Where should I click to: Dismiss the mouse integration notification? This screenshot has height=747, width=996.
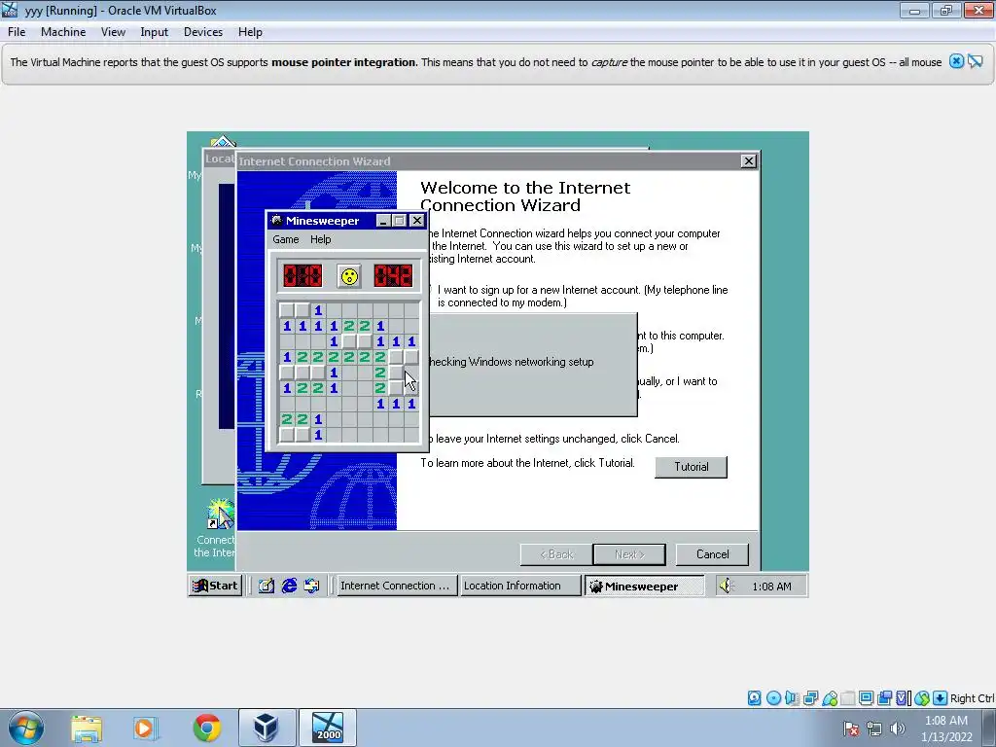click(956, 61)
